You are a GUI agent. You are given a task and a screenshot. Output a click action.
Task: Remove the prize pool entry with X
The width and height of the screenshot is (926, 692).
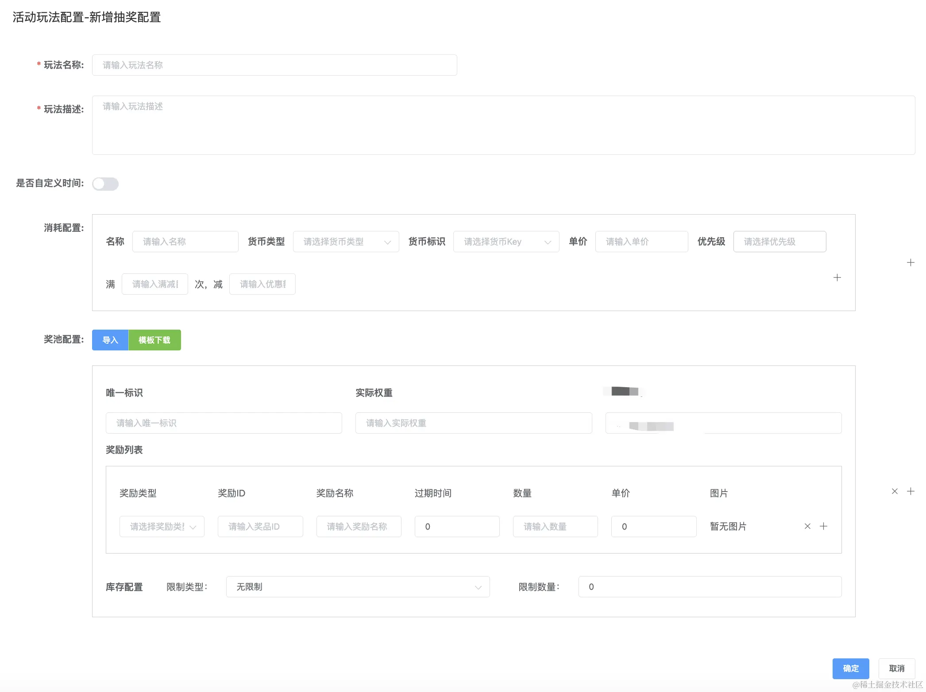point(895,491)
